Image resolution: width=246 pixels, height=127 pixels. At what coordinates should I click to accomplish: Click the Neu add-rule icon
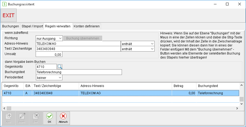click(x=9, y=118)
